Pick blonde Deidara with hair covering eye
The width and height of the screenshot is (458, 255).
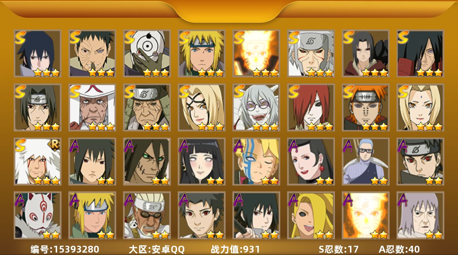[311, 215]
